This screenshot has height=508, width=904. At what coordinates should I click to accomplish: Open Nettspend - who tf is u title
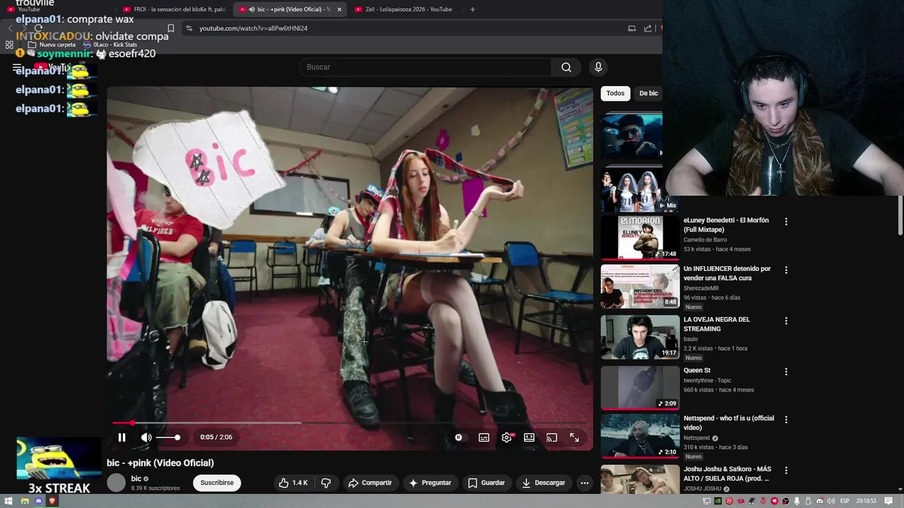click(x=728, y=423)
